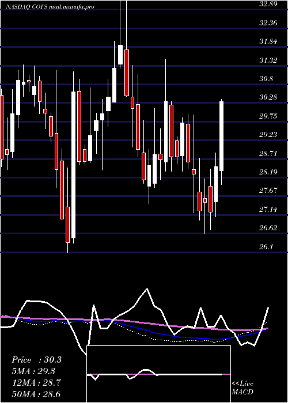Click the <<Live MACD label
Screen dimensions: 288x403
[x=242, y=387]
